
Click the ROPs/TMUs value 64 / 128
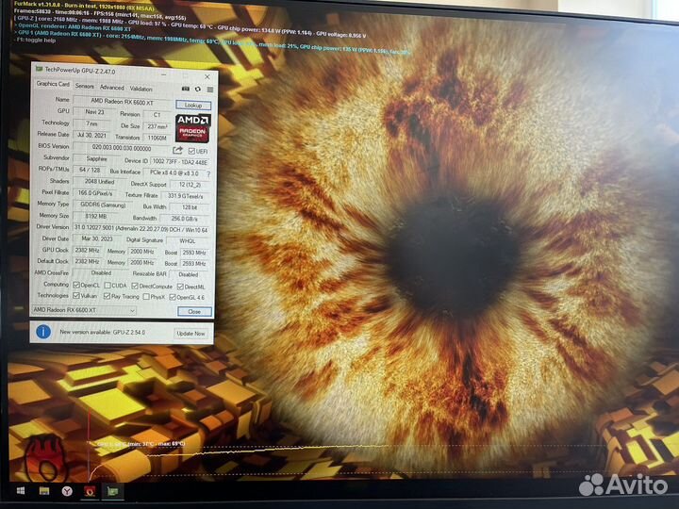click(x=90, y=170)
